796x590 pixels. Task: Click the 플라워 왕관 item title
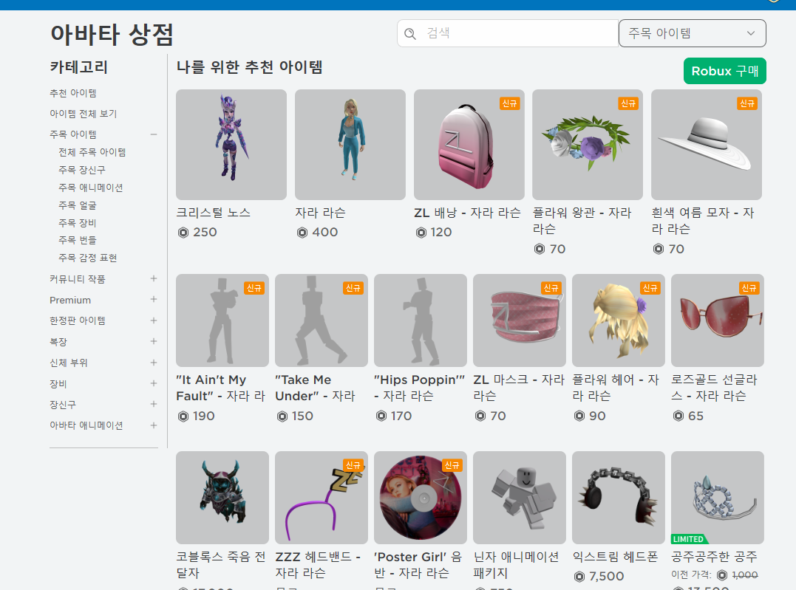click(x=582, y=221)
